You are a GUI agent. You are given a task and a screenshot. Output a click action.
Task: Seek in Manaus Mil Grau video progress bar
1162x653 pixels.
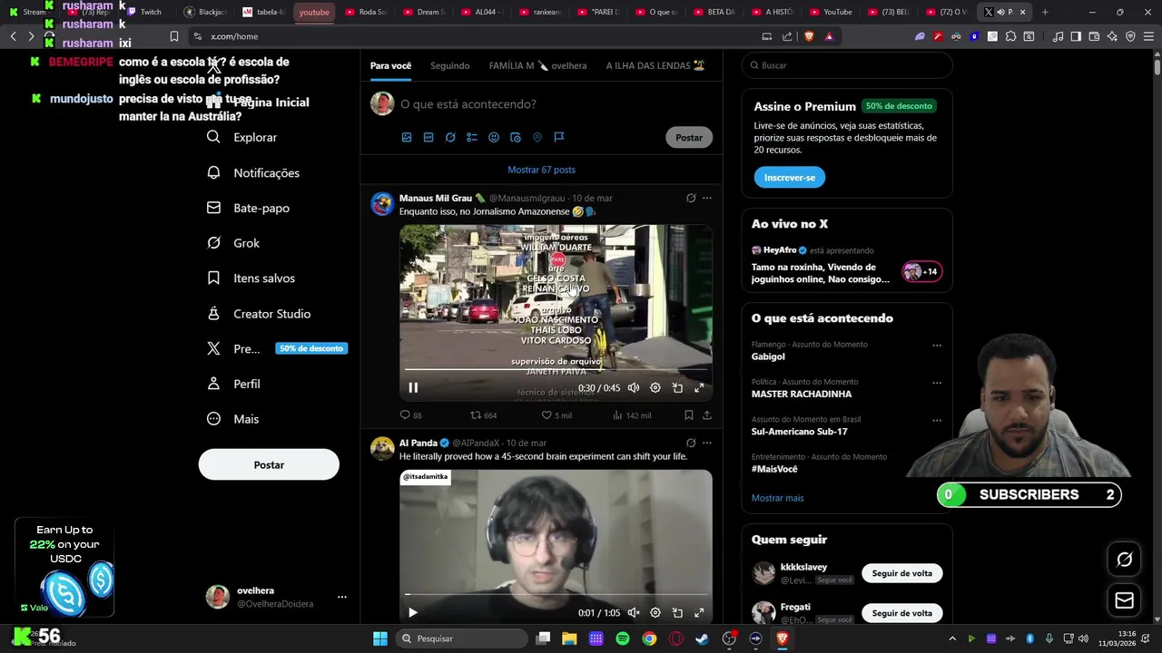(x=556, y=368)
